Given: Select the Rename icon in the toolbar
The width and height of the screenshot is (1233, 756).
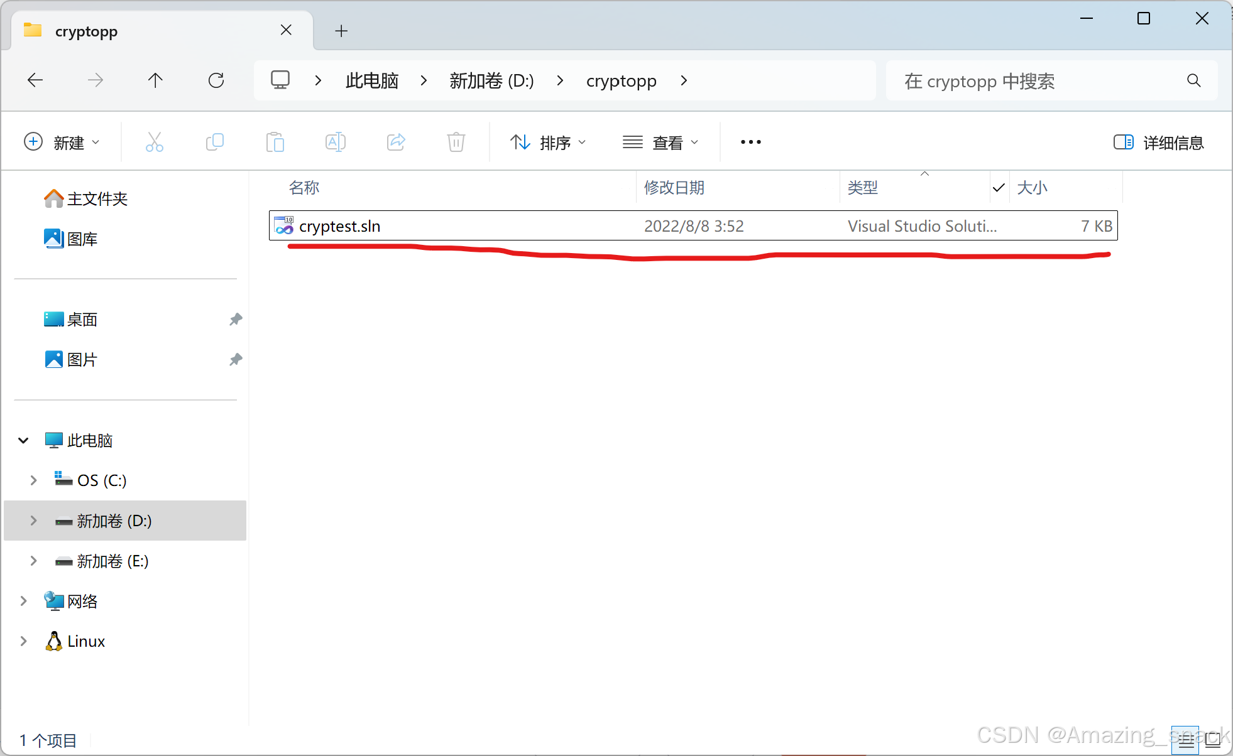Looking at the screenshot, I should pyautogui.click(x=336, y=142).
